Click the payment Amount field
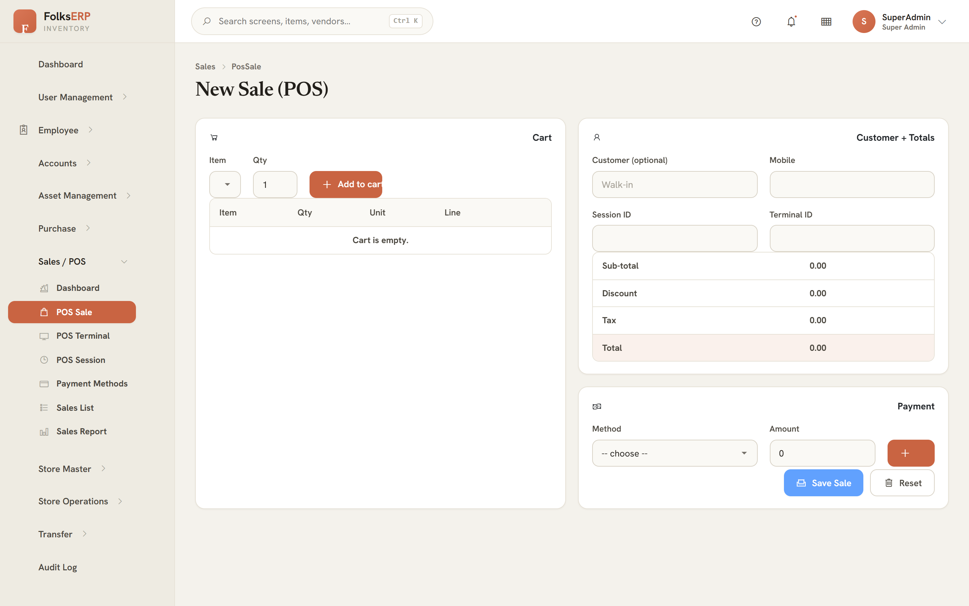The width and height of the screenshot is (969, 606). tap(822, 453)
